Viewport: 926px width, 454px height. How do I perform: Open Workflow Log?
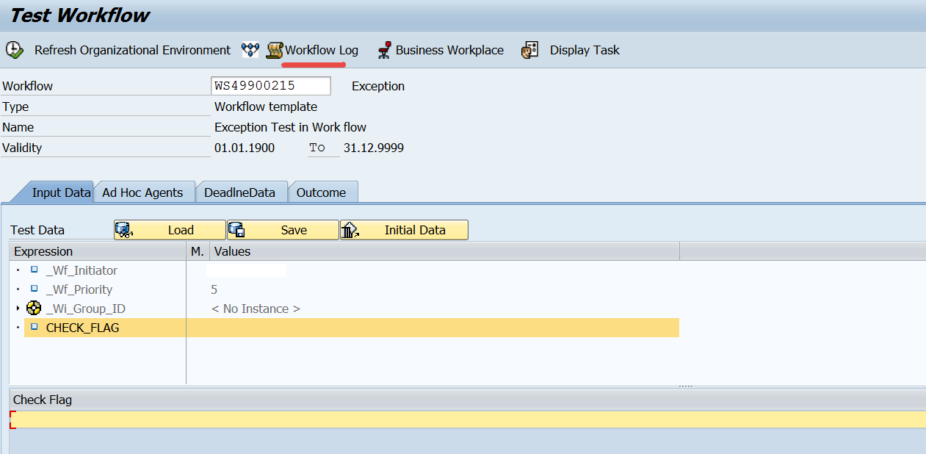pyautogui.click(x=322, y=50)
